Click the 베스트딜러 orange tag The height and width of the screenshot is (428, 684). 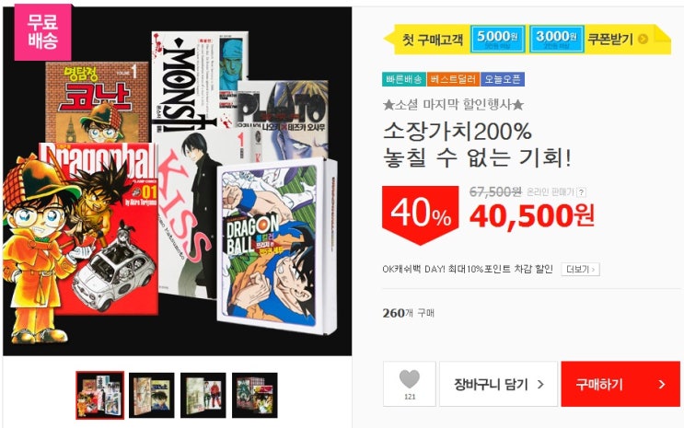(x=453, y=79)
